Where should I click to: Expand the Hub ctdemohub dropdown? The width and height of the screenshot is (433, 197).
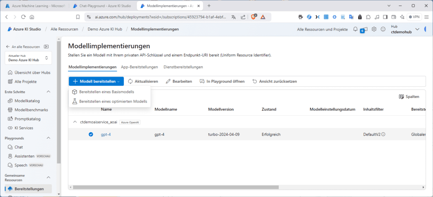(405, 29)
